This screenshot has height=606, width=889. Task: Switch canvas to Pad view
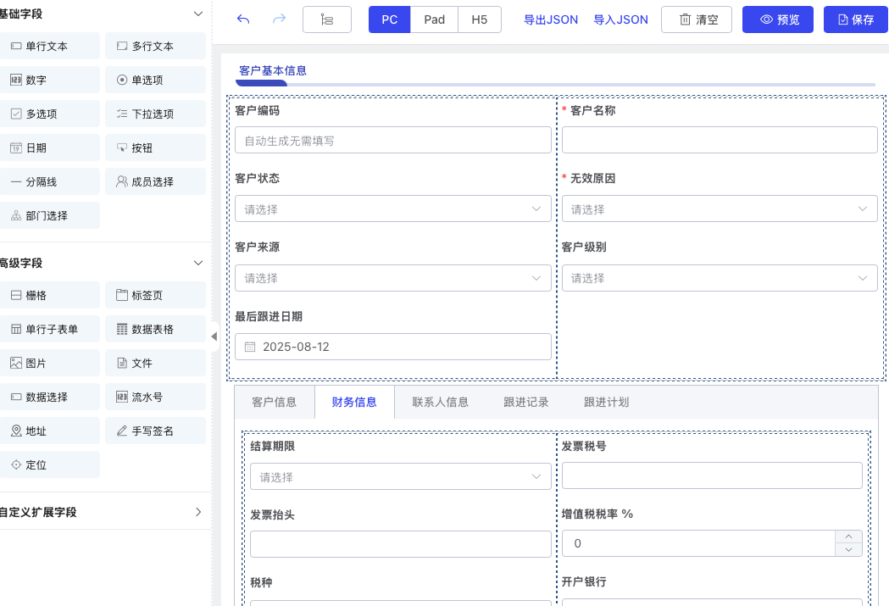pos(434,19)
